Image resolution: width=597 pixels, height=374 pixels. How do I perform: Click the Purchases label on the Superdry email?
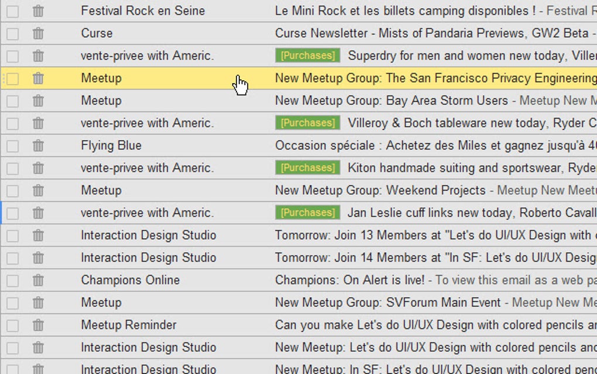[x=307, y=56]
